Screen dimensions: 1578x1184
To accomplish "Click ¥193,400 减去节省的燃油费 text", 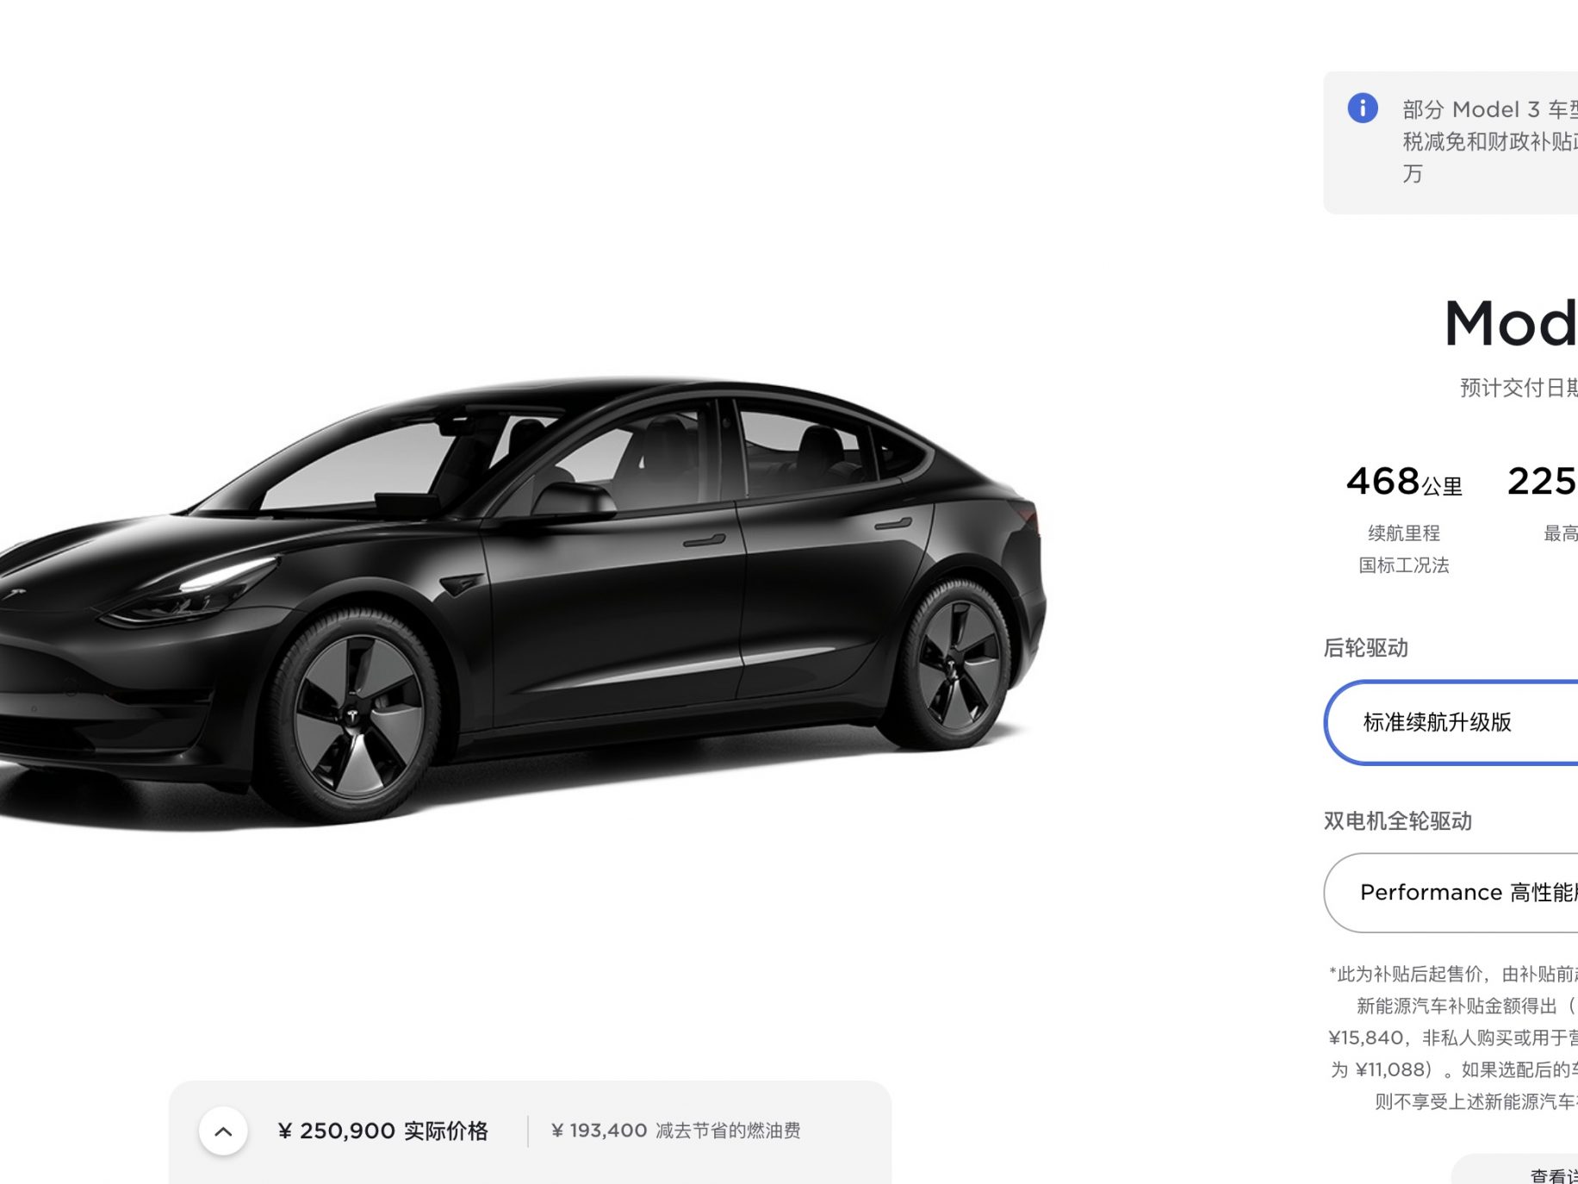I will pos(676,1131).
